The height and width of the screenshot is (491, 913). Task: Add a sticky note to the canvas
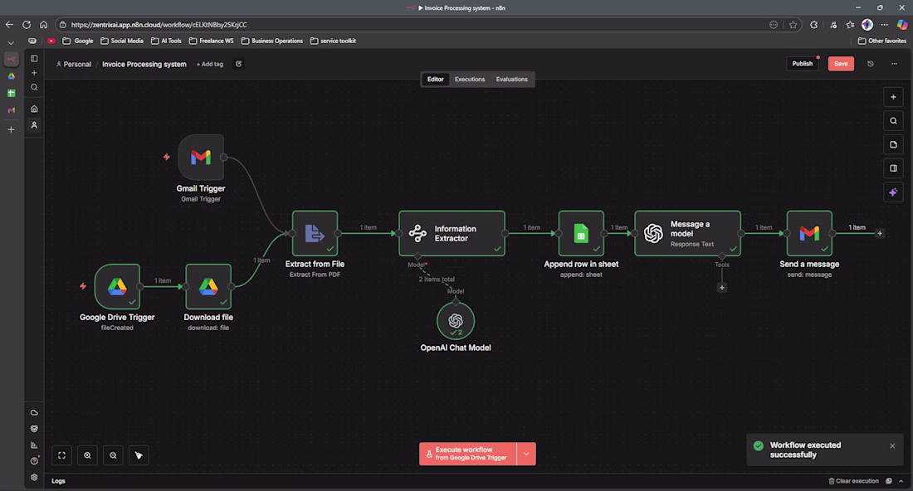pos(893,144)
